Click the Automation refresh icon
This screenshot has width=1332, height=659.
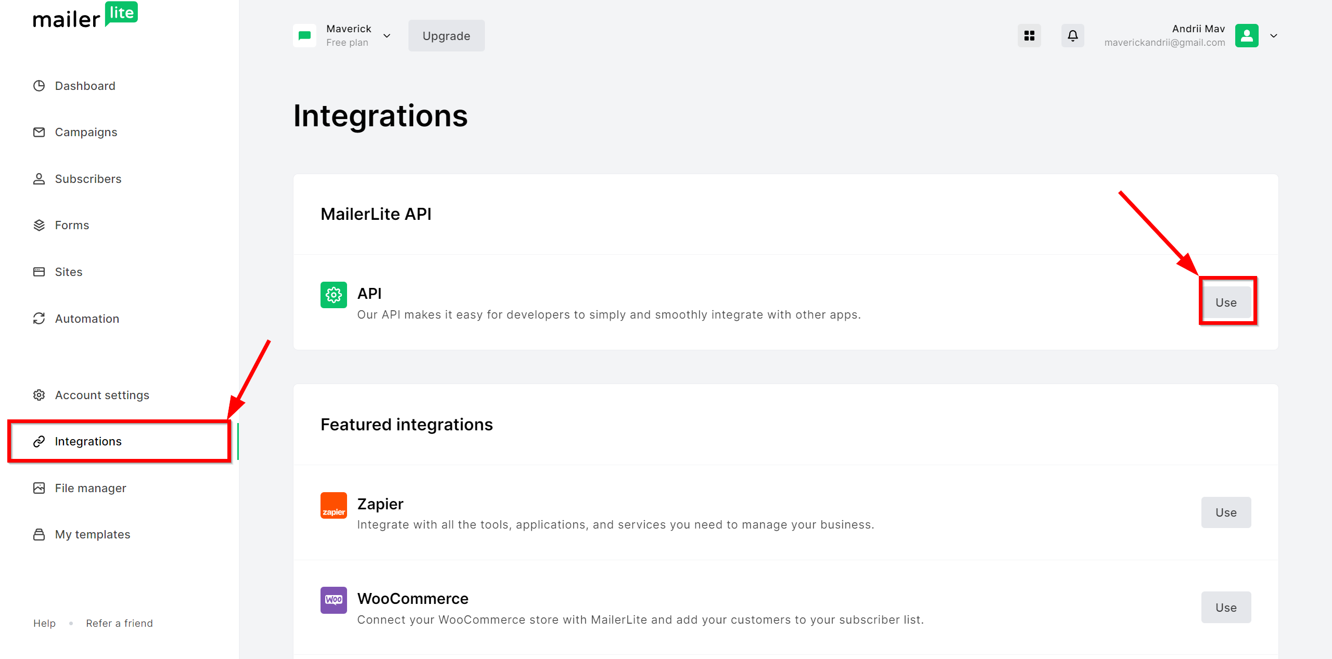[x=39, y=319]
